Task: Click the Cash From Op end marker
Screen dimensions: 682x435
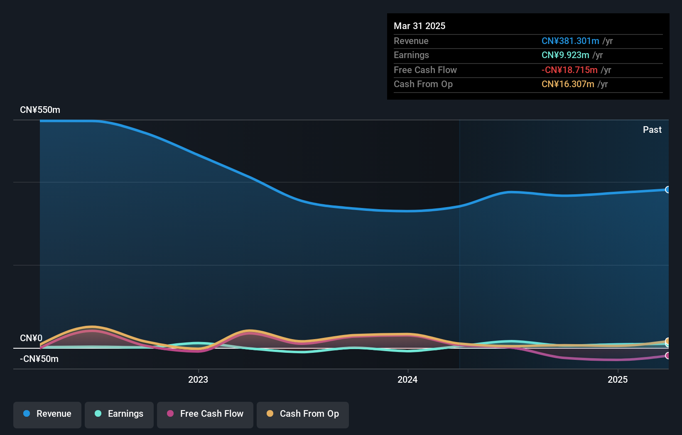Action: [x=667, y=342]
